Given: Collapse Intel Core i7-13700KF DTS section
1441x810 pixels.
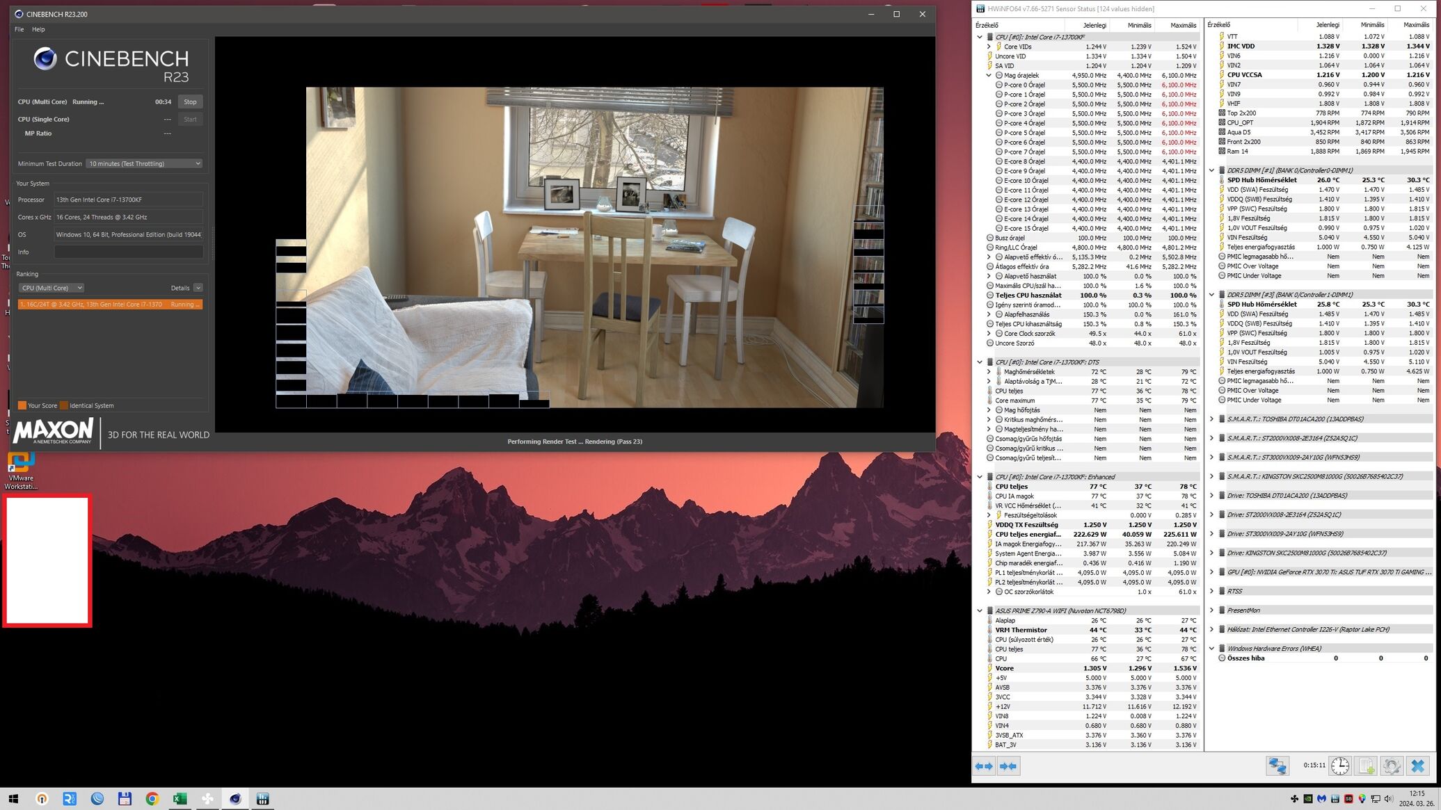Looking at the screenshot, I should click(980, 362).
